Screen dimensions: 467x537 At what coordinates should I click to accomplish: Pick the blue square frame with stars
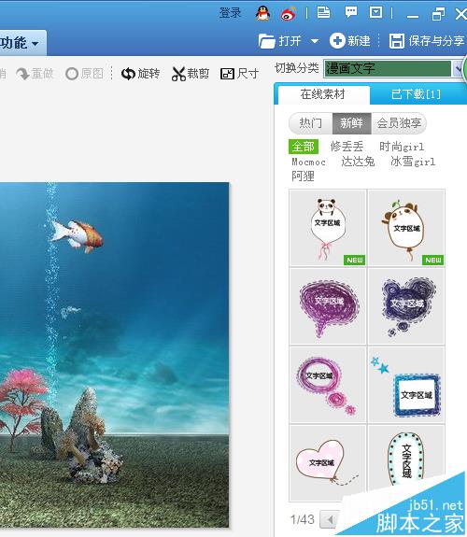[406, 385]
